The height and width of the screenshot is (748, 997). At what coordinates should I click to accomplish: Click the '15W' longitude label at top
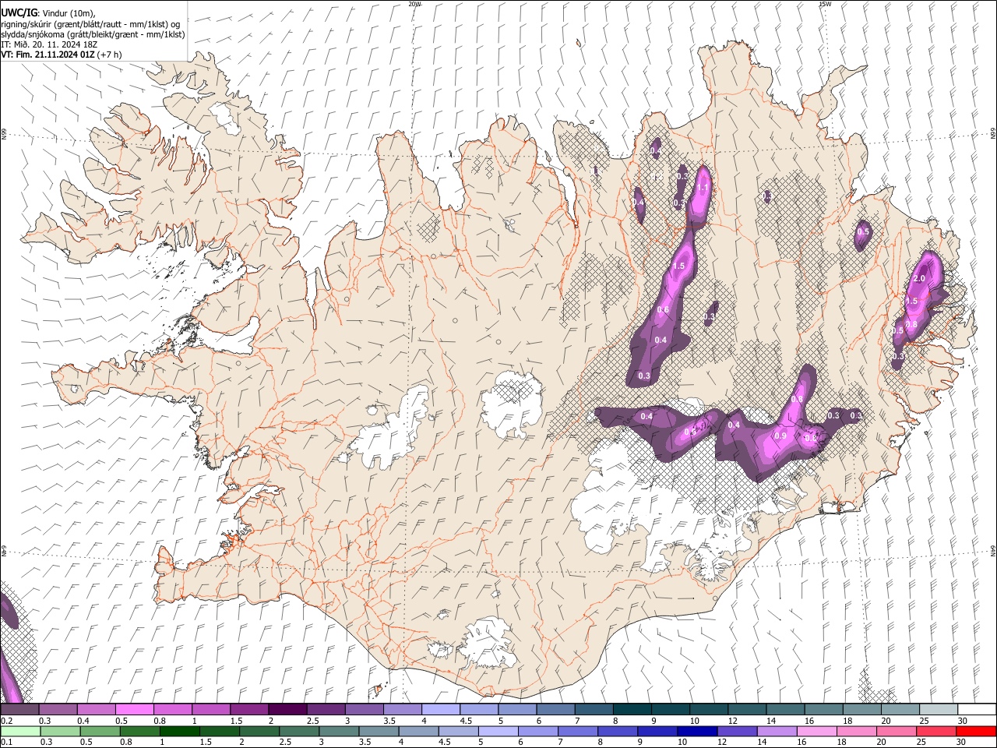(x=825, y=4)
